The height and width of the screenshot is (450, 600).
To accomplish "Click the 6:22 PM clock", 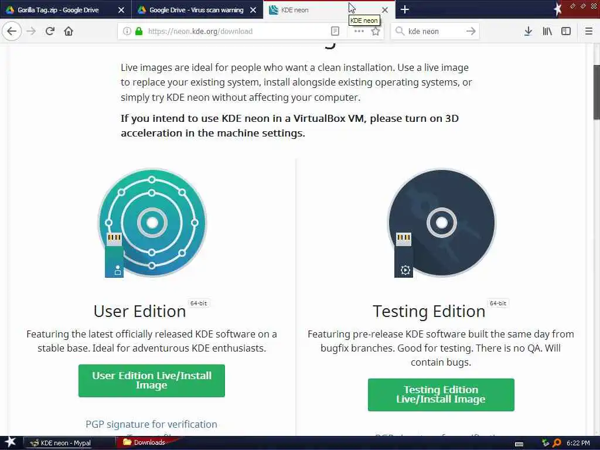I will (578, 443).
